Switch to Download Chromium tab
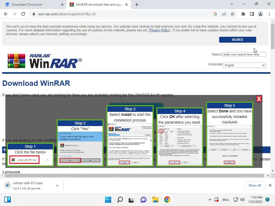Screen dimensions: 275x206 coord(33,5)
